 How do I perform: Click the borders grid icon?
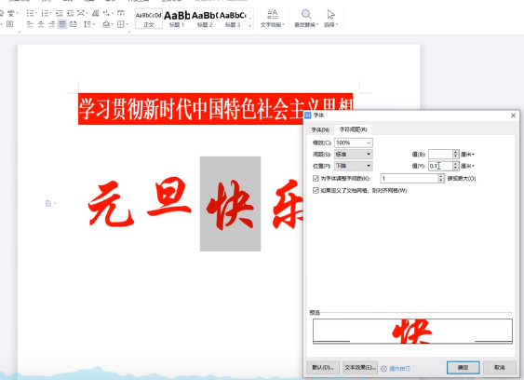(x=121, y=24)
